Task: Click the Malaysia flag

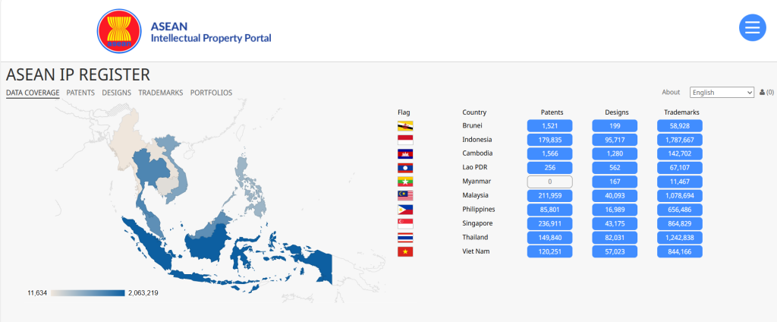Action: [x=405, y=195]
